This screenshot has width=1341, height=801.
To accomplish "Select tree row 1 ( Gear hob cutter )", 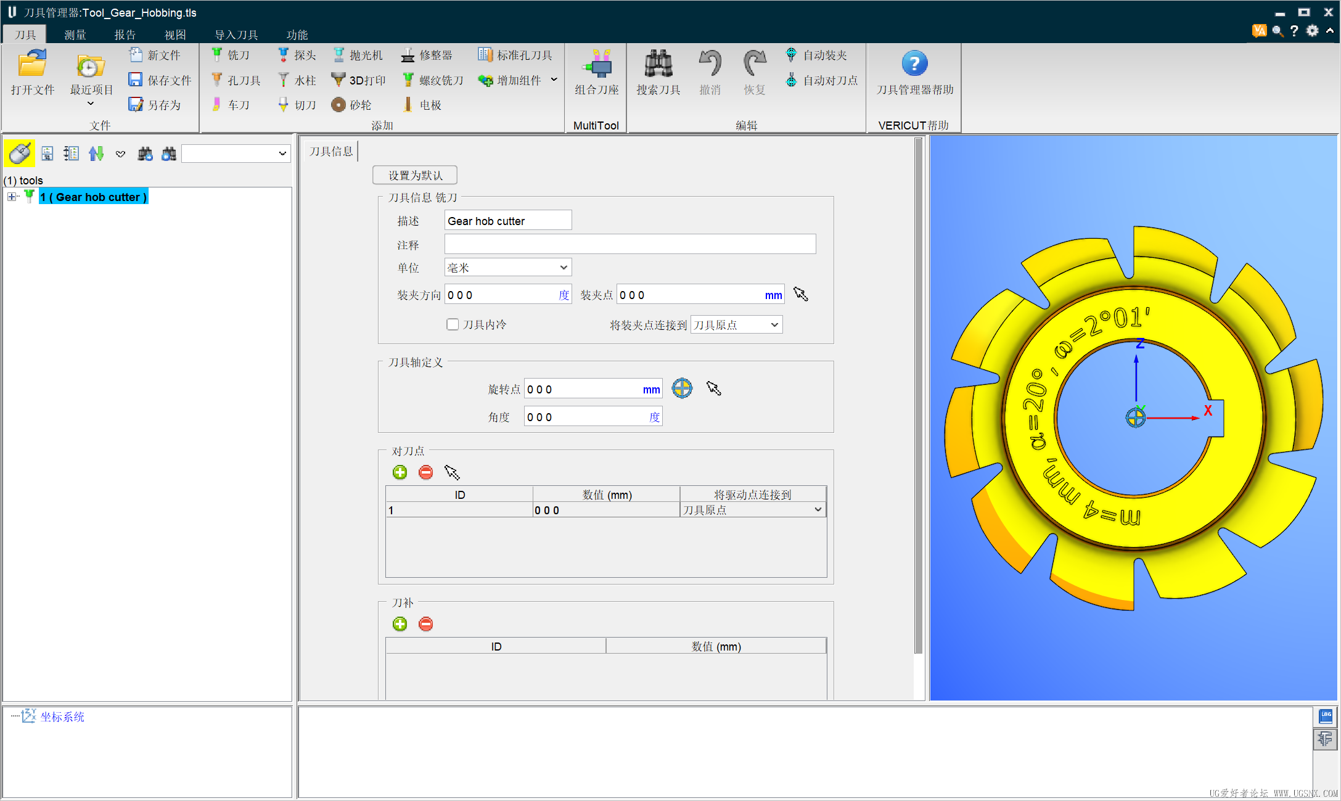I will click(93, 197).
